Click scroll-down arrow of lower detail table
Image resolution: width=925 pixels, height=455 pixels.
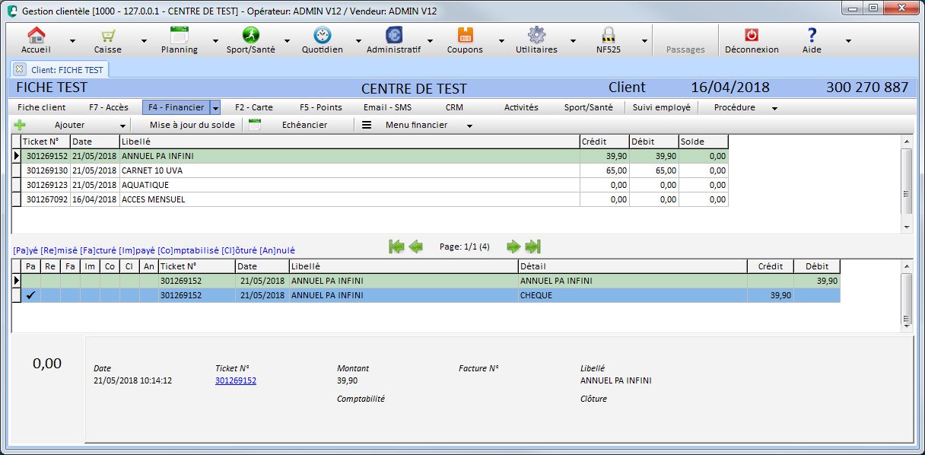tap(906, 325)
